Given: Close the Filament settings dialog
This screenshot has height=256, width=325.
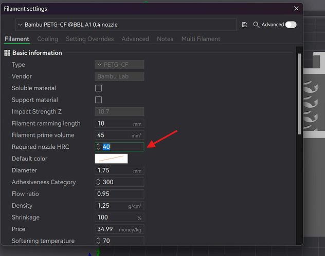Looking at the screenshot, I should tap(296, 9).
